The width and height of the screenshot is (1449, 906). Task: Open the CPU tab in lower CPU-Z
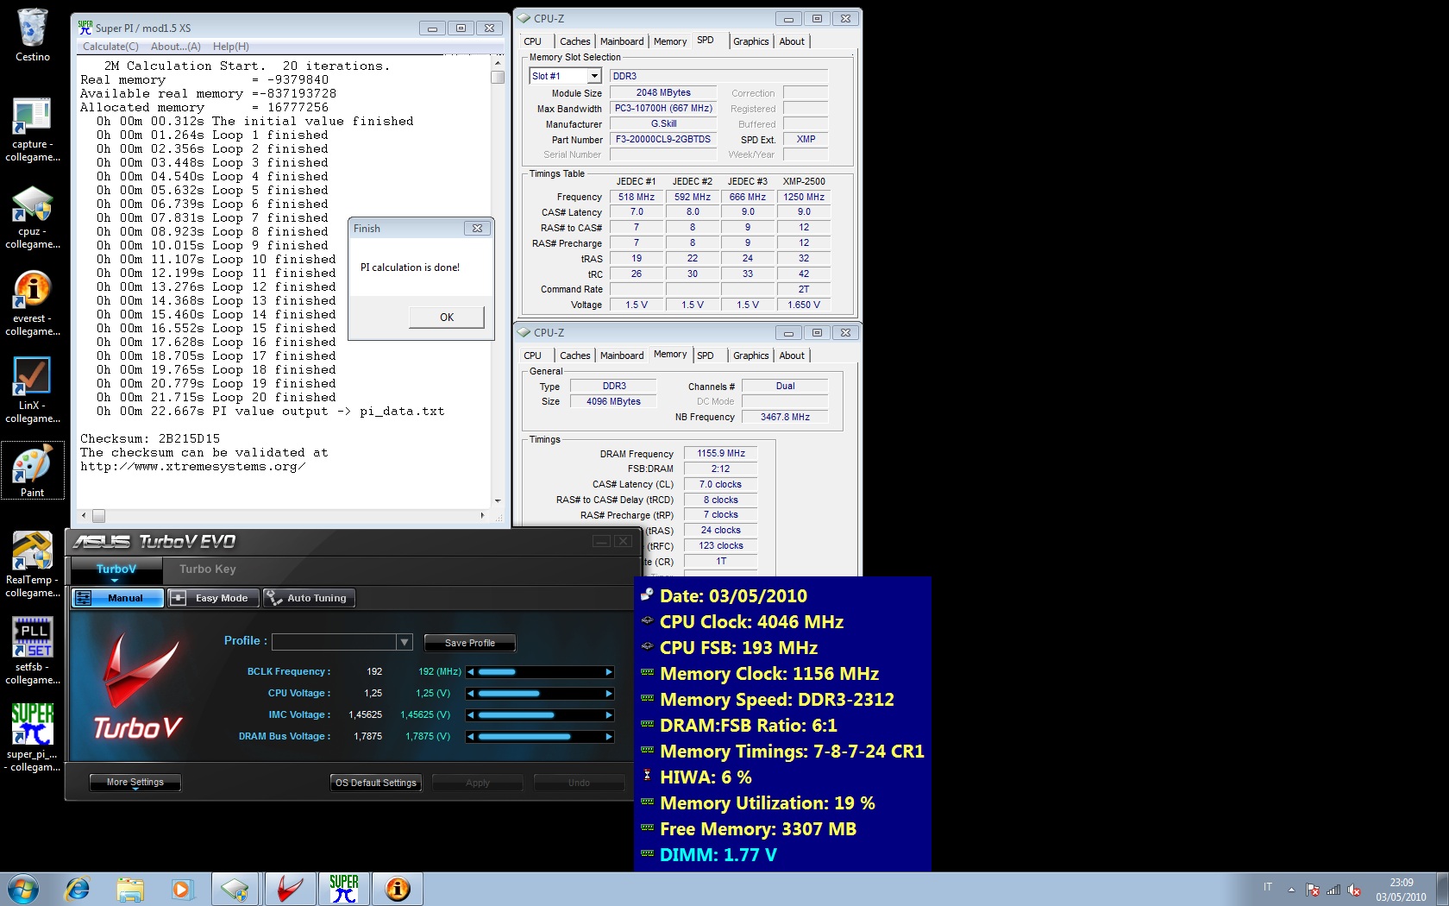(x=533, y=355)
